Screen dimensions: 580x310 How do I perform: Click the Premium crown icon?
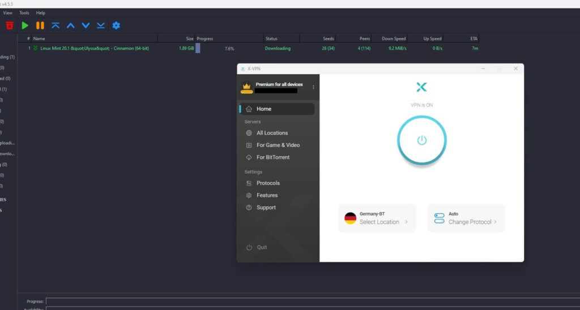click(247, 88)
